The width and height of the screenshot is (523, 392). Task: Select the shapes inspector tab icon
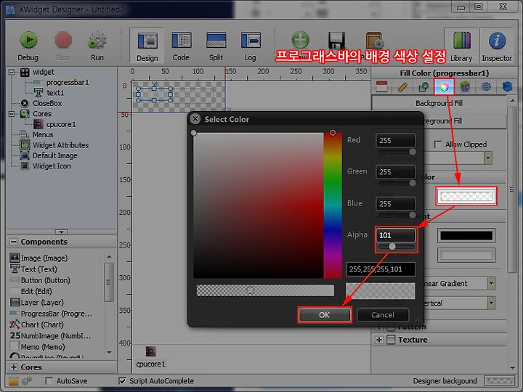(x=423, y=86)
